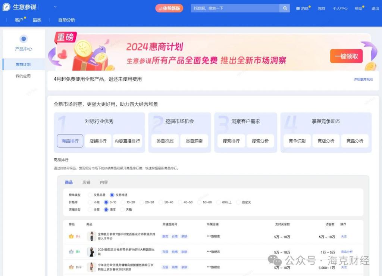The image size is (382, 276).
Task: Click the 竞店分析 button
Action: tap(326, 141)
